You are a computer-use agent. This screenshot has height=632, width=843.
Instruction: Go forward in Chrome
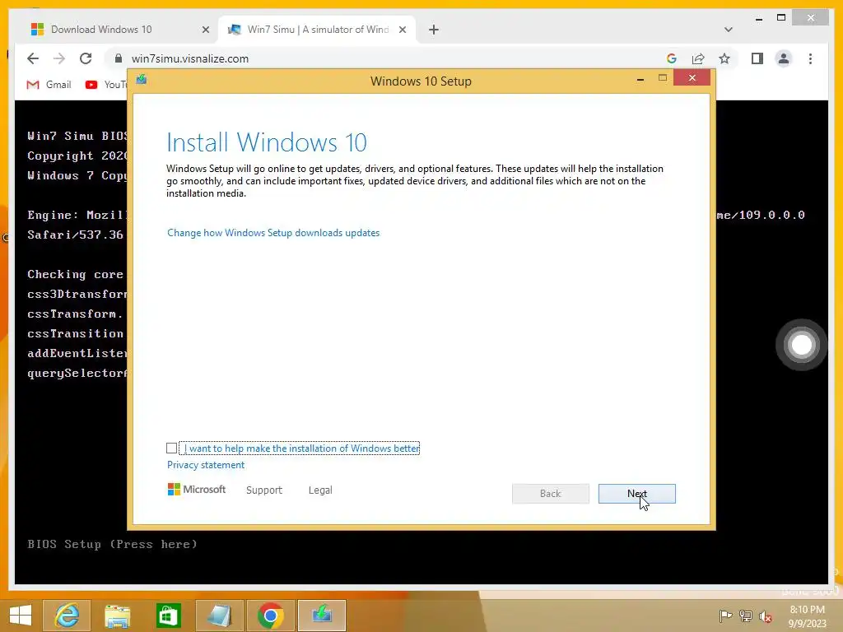click(x=59, y=58)
